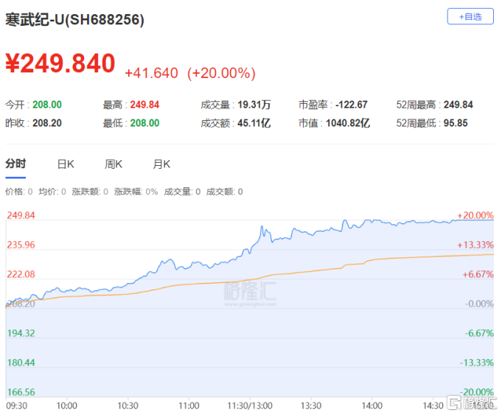The image size is (502, 415).
Task: Click the +6.67% right axis label
Action: click(478, 274)
